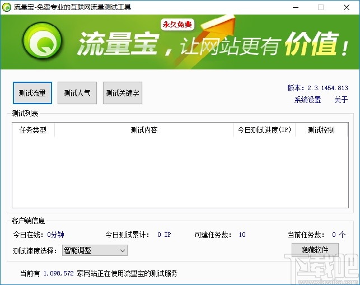Click the 今日测试累计 0 IP value
Viewport: 360px width, 285px height.
[x=164, y=235]
